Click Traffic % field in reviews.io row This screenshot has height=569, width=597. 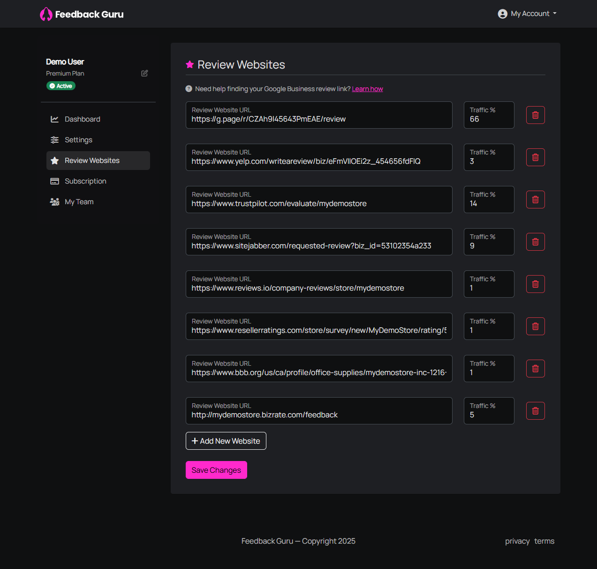489,284
